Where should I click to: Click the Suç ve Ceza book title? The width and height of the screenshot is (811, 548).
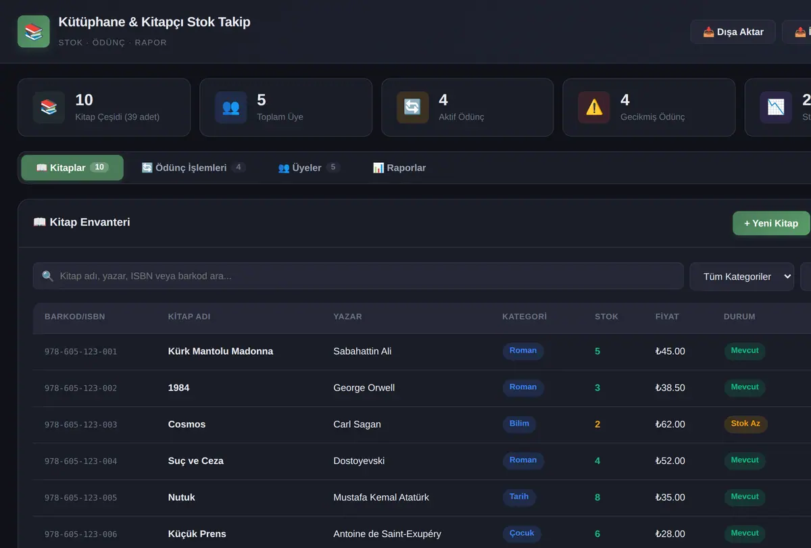coord(196,461)
